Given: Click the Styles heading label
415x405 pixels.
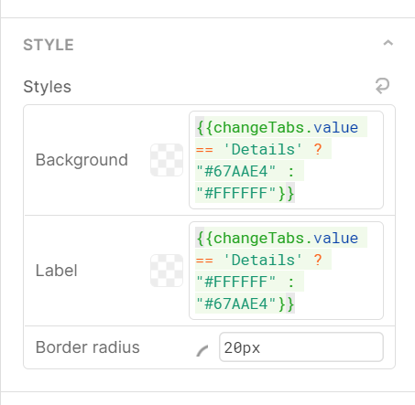Looking at the screenshot, I should tap(48, 87).
